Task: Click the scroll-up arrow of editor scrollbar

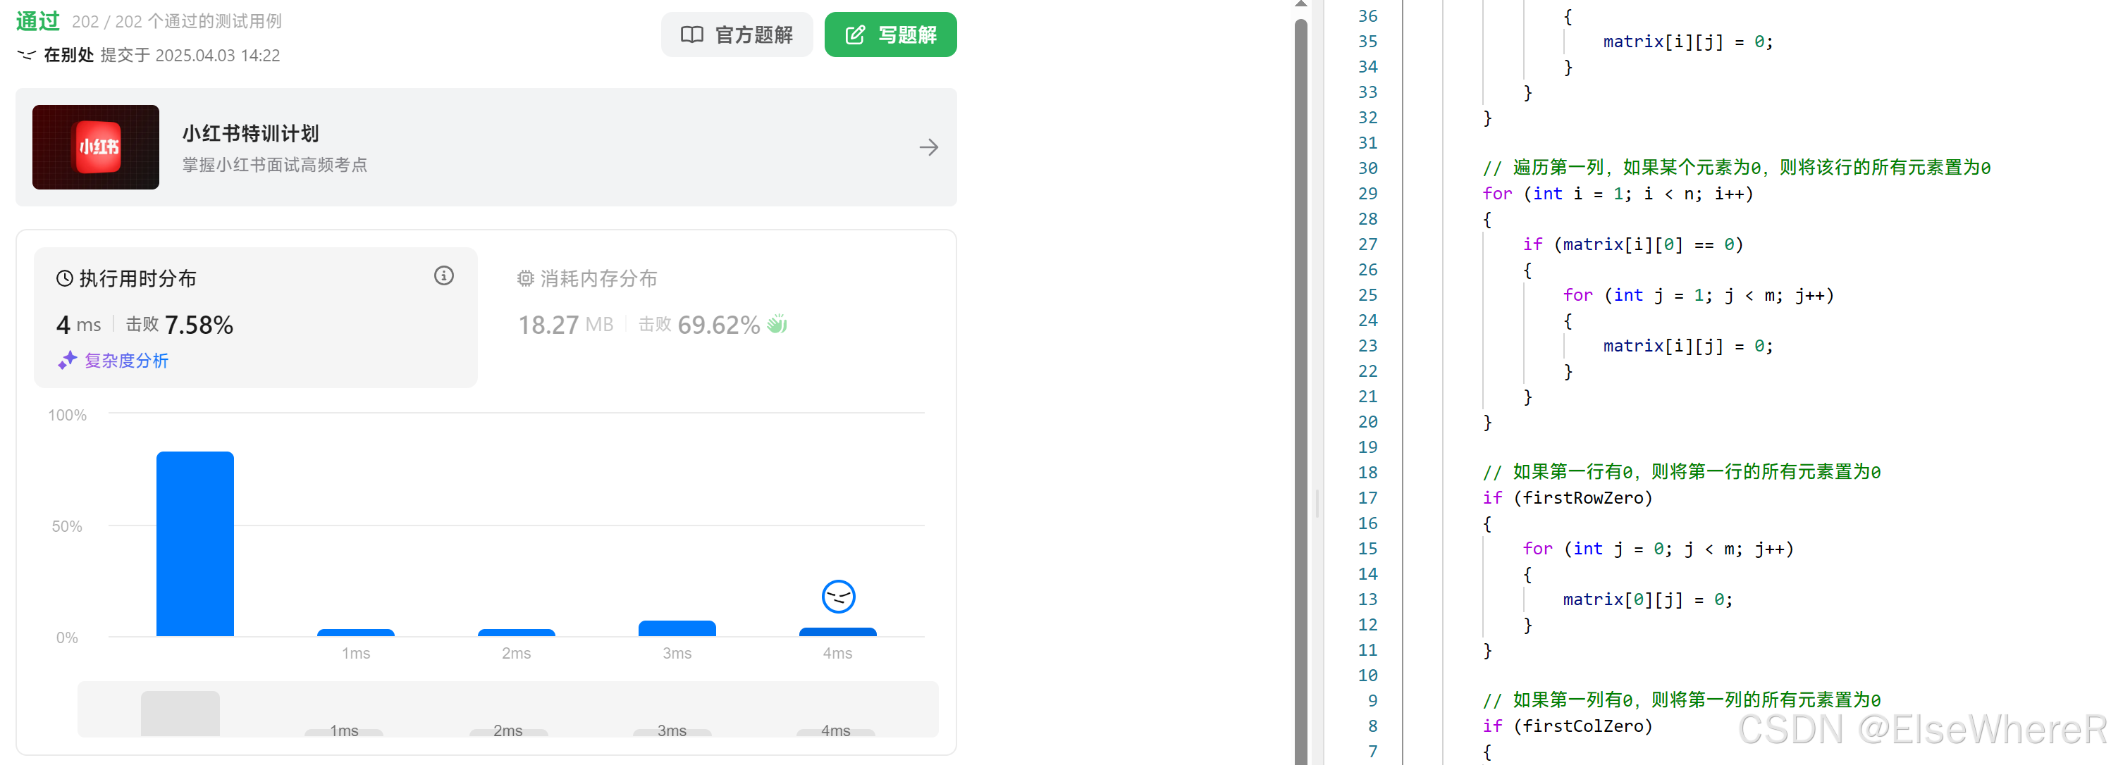Action: pyautogui.click(x=1300, y=5)
